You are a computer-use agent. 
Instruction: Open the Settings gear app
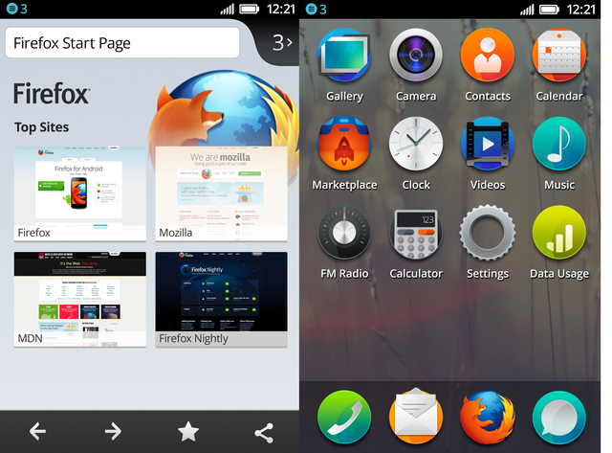pyautogui.click(x=488, y=233)
